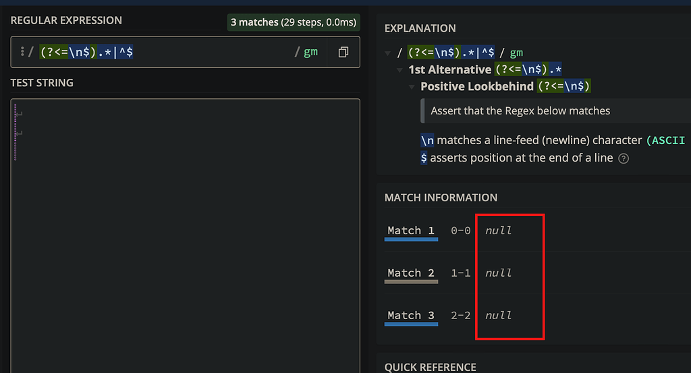Image resolution: width=691 pixels, height=373 pixels.
Task: Collapse the Positive Lookbehind node
Action: 412,87
